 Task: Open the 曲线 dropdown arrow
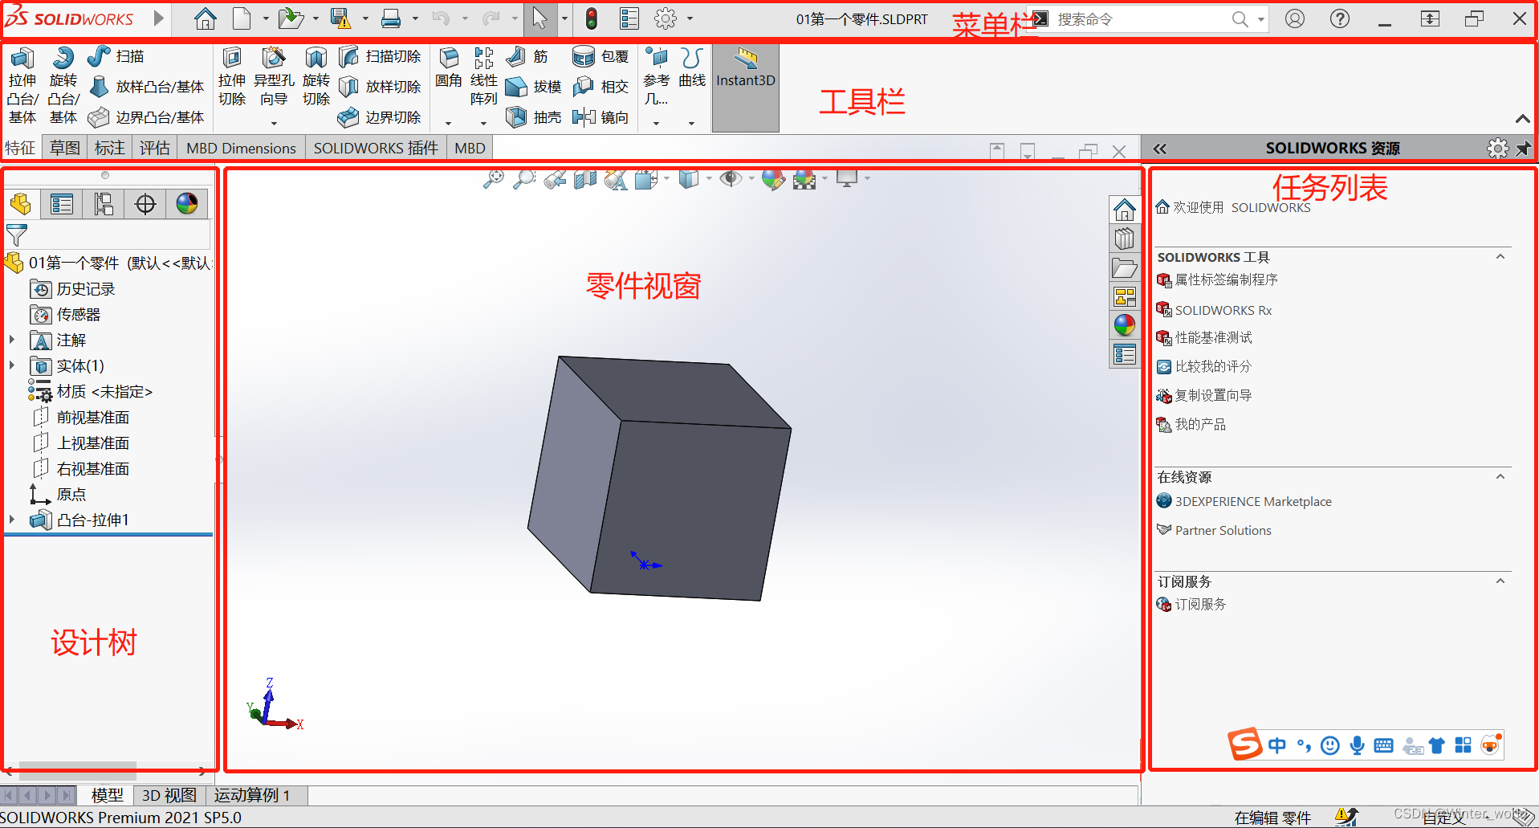tap(692, 122)
